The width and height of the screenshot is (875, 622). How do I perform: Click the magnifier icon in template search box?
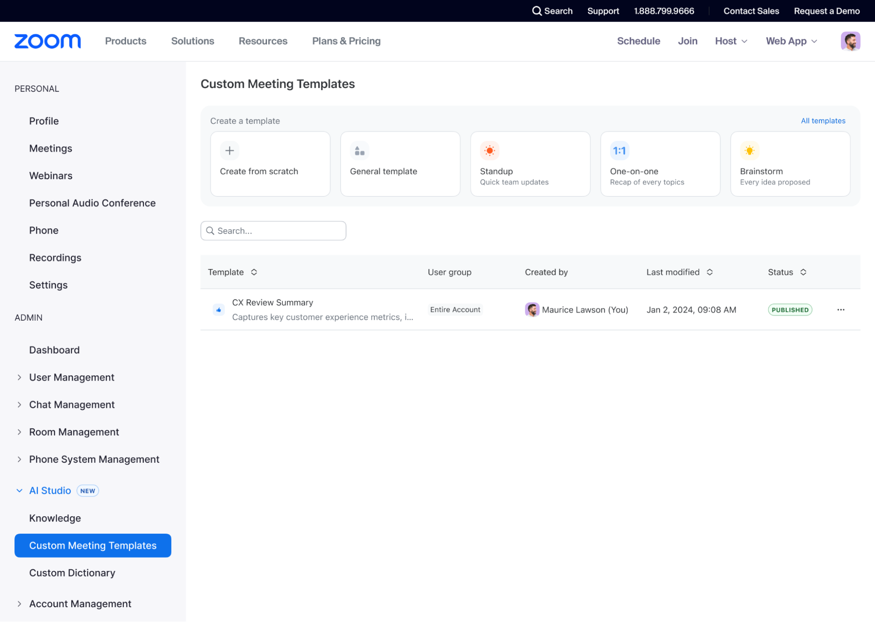pos(210,231)
